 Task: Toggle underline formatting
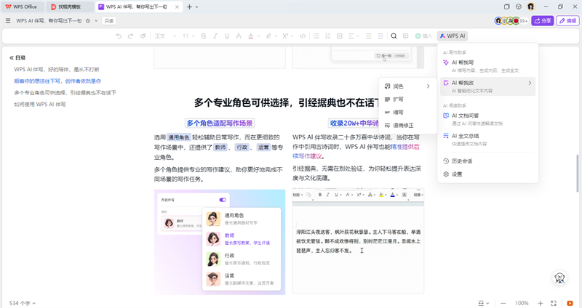(x=227, y=36)
